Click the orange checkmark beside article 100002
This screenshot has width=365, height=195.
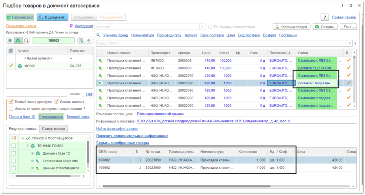pos(11,66)
